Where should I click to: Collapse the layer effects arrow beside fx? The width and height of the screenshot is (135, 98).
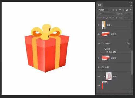tap(130, 43)
